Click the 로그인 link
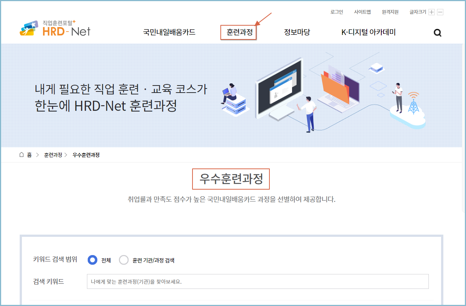Viewport: 466px width, 306px height. 336,12
